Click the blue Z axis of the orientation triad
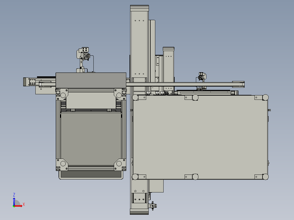The image size is (294, 220). coord(14,202)
